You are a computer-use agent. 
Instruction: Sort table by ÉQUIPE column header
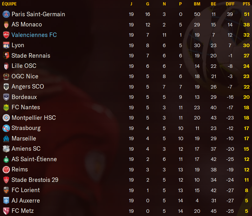coord(9,4)
